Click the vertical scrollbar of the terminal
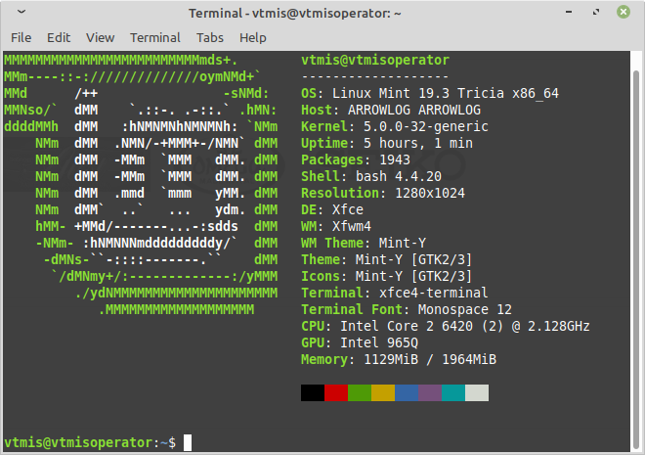The width and height of the screenshot is (645, 455). click(636, 260)
